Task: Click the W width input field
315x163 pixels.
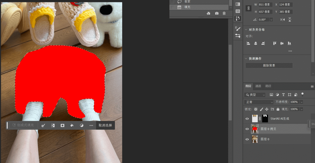Action: 265,5
